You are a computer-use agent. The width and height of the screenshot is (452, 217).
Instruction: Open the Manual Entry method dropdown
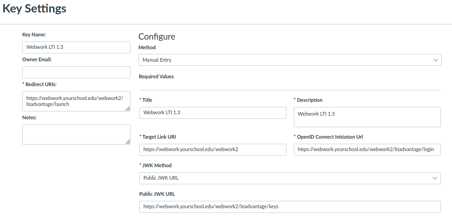pos(290,60)
